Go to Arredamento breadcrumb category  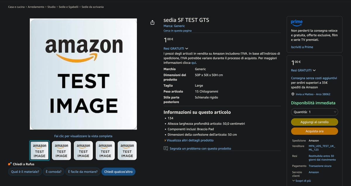[36, 7]
